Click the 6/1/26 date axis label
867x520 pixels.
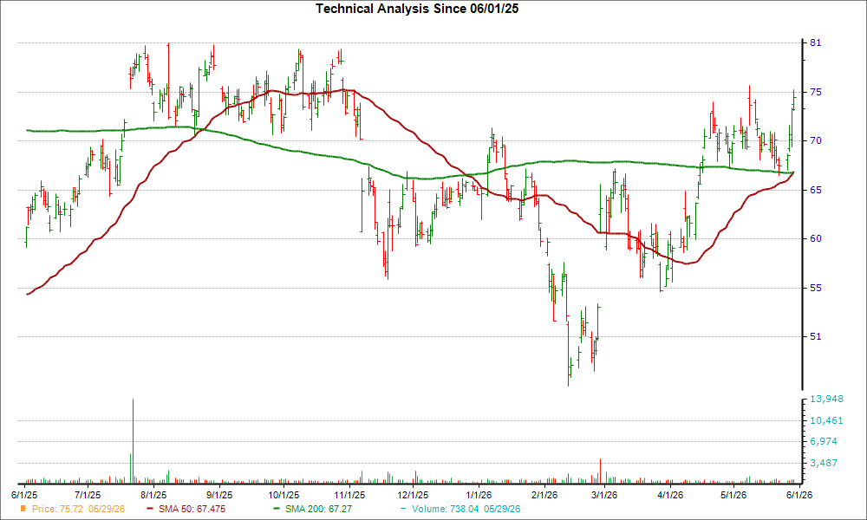(799, 495)
